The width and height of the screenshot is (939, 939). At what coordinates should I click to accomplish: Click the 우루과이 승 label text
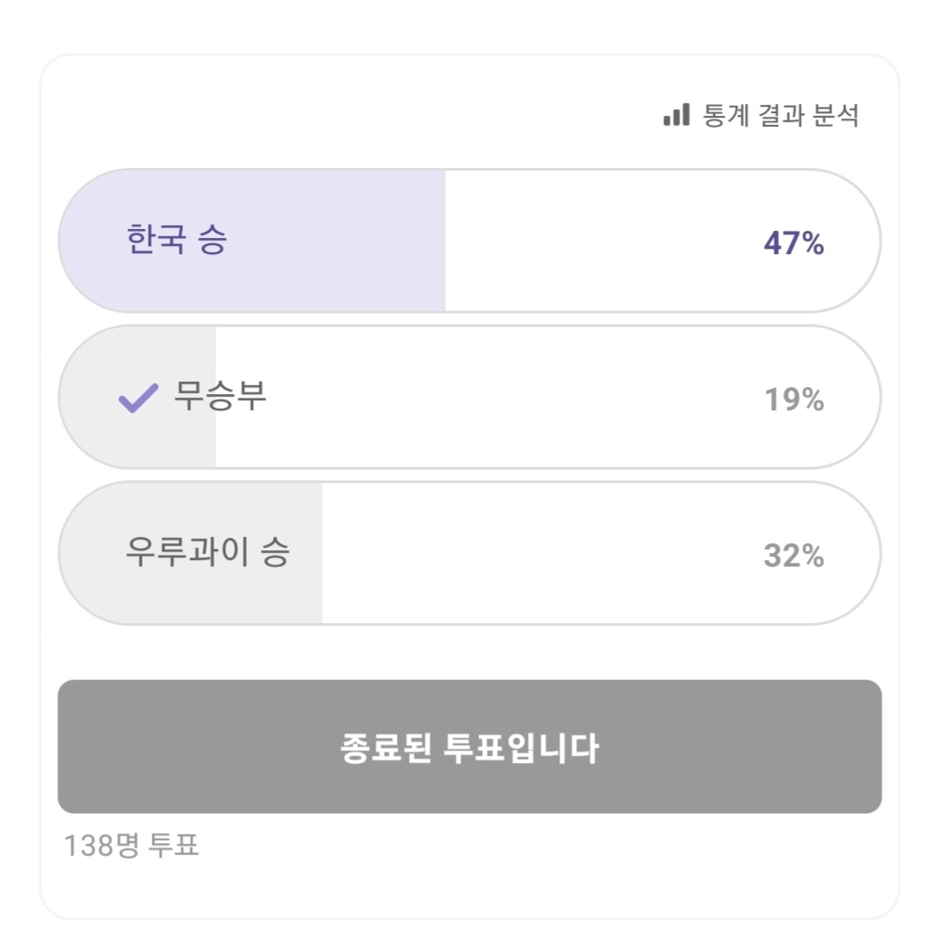[x=207, y=551]
